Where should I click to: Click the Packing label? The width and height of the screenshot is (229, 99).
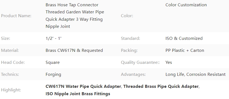(129, 50)
